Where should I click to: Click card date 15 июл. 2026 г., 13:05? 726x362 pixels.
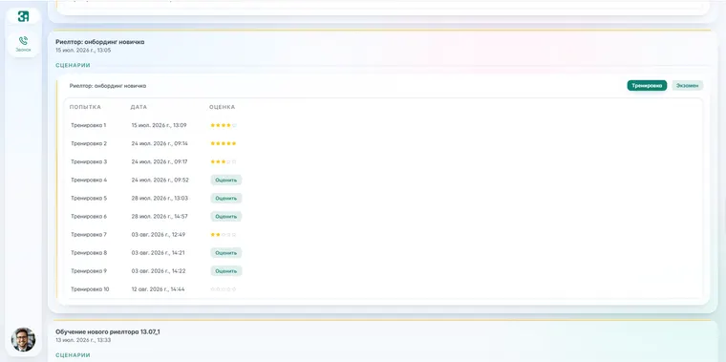(83, 50)
